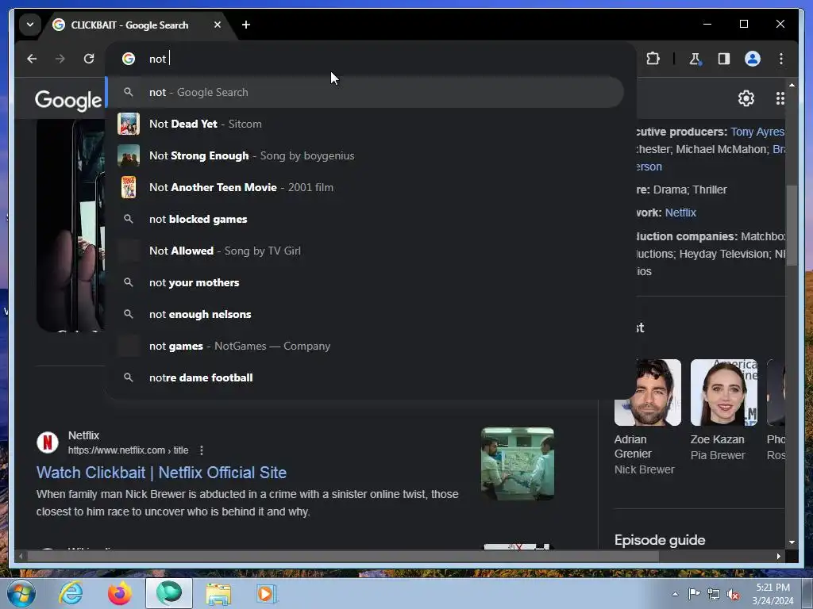
Task: Select 'not your mothers' suggestion
Action: point(364,282)
